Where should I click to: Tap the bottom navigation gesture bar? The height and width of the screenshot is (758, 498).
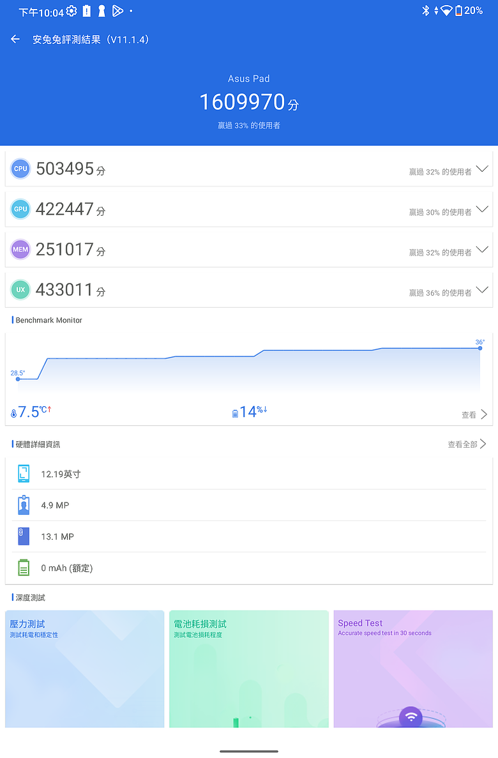tap(249, 751)
